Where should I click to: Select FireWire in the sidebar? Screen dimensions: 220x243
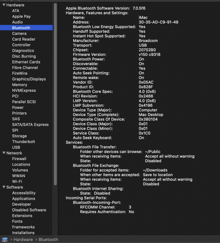[20, 73]
